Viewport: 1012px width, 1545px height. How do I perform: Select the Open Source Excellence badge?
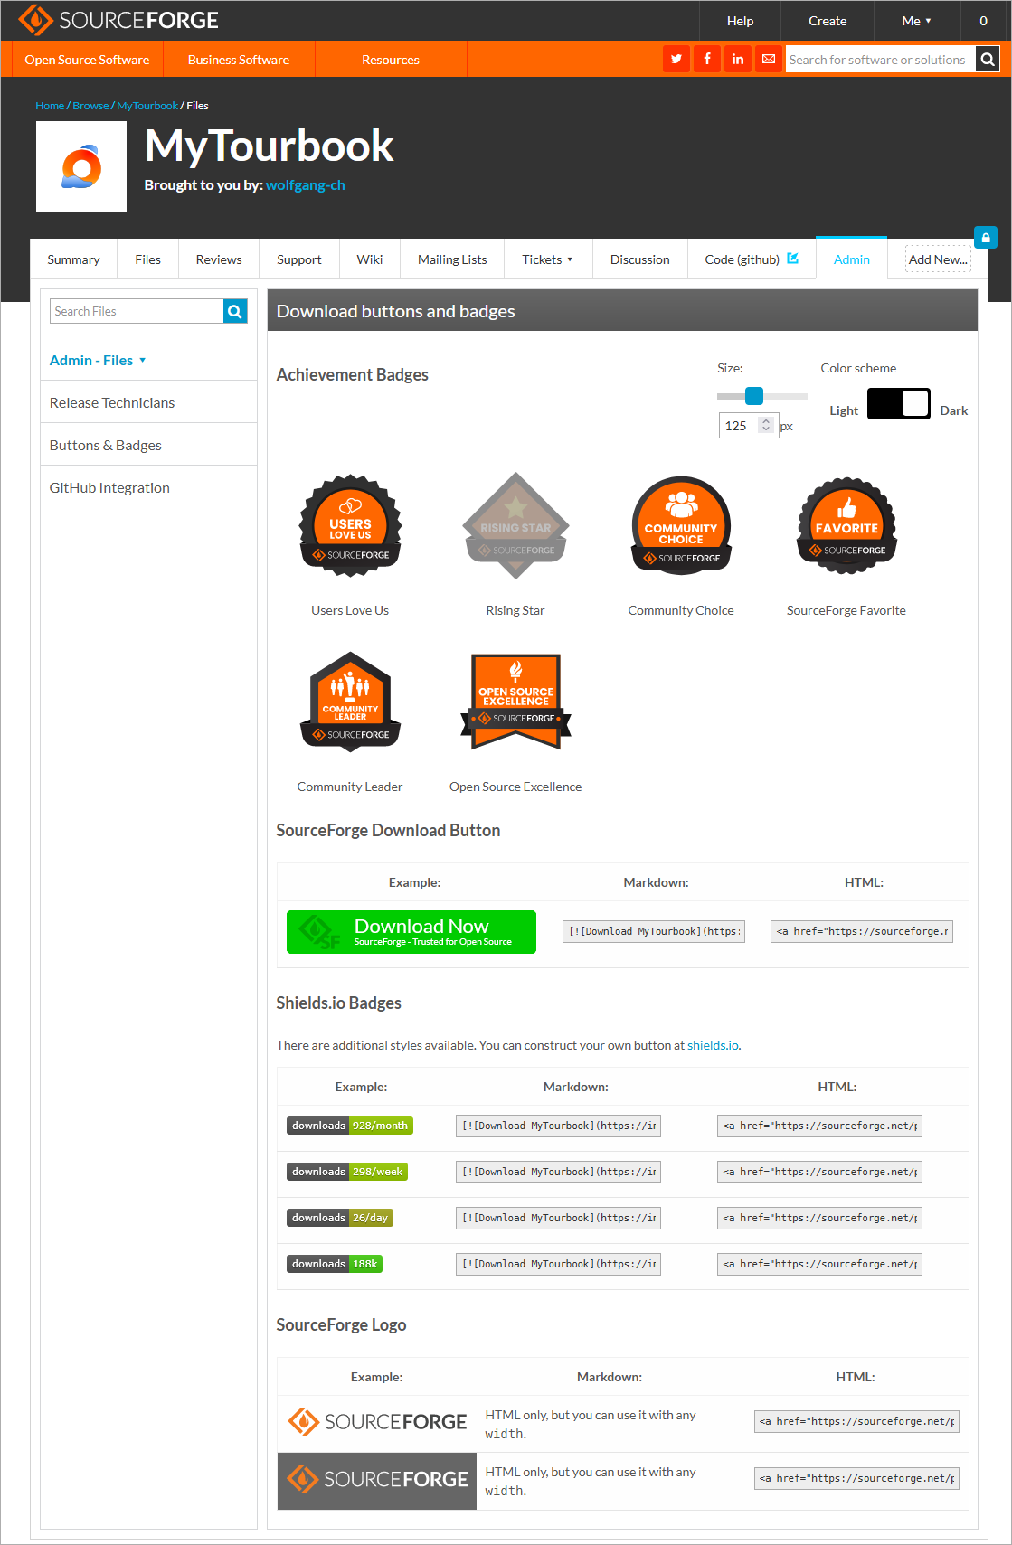click(515, 702)
